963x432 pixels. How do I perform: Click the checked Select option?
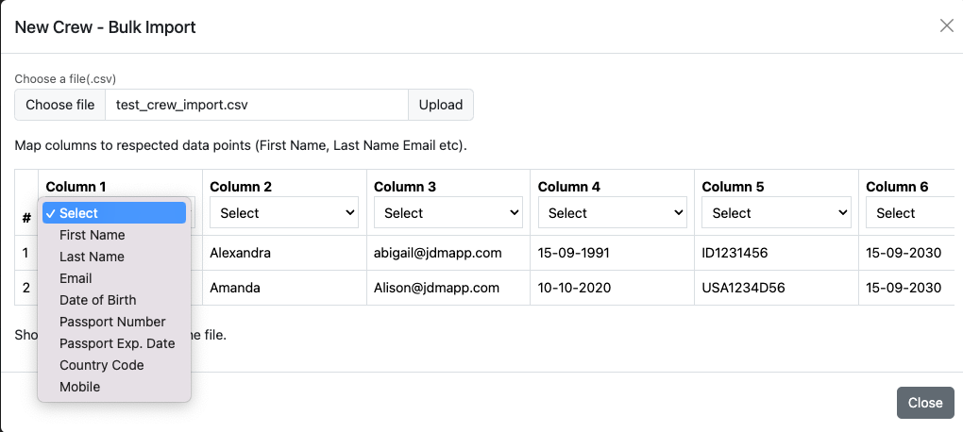click(x=113, y=213)
